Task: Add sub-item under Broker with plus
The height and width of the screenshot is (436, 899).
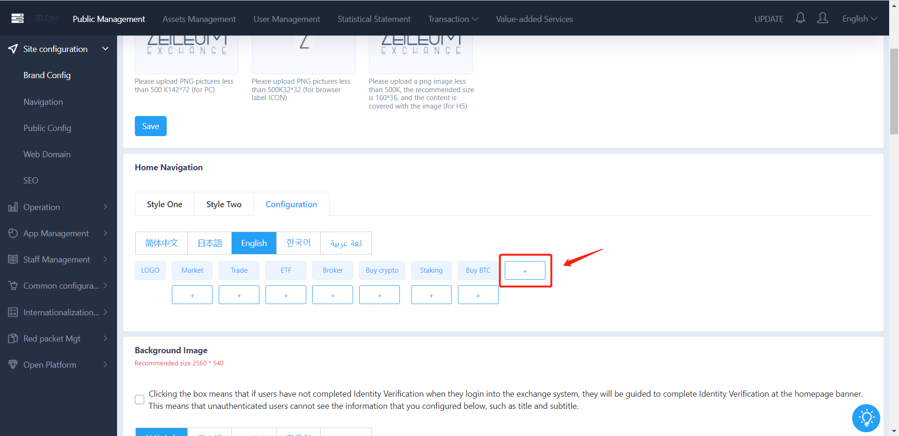Action: [332, 295]
